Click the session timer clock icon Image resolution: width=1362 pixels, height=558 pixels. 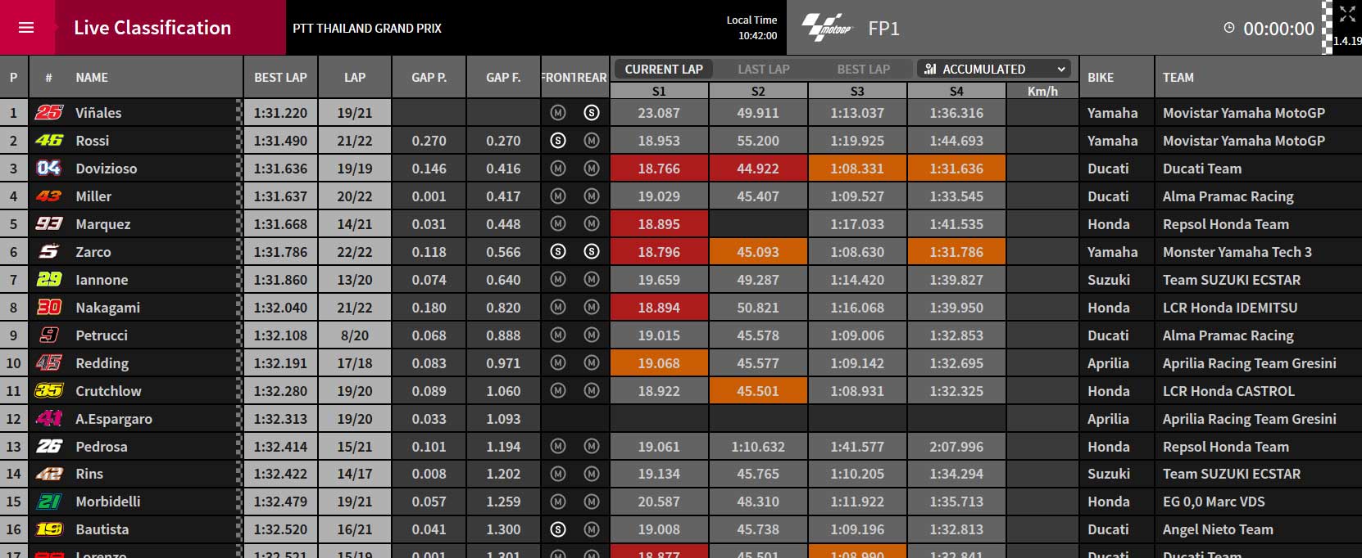pos(1228,28)
